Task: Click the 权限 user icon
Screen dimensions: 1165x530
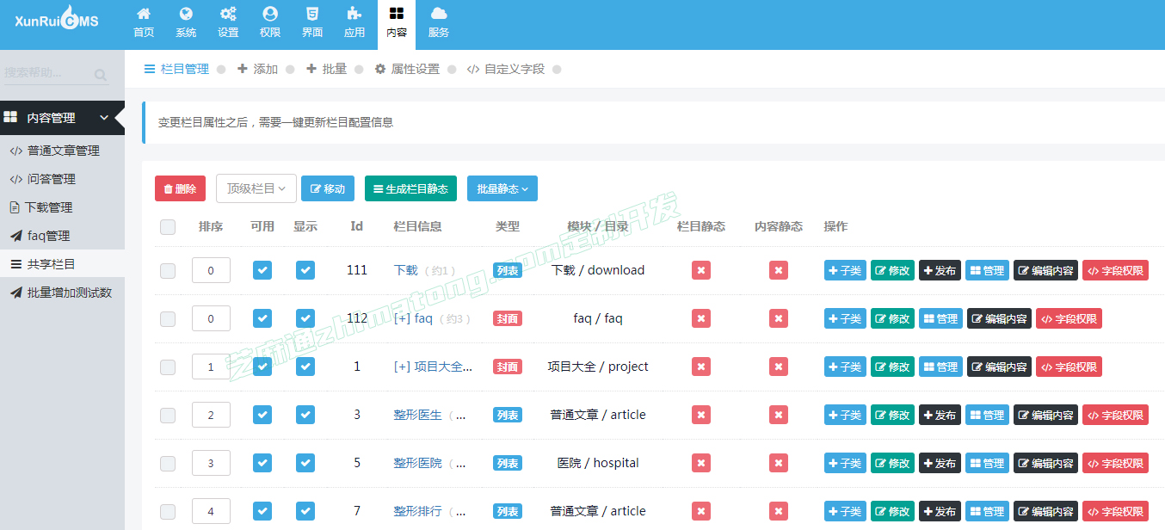Action: (270, 15)
